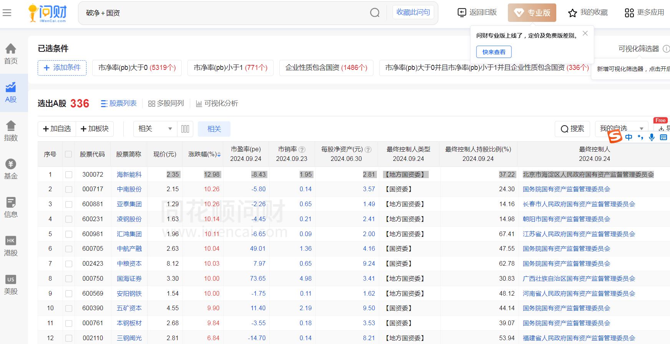Click 加板块 button
The height and width of the screenshot is (344, 670).
click(95, 129)
